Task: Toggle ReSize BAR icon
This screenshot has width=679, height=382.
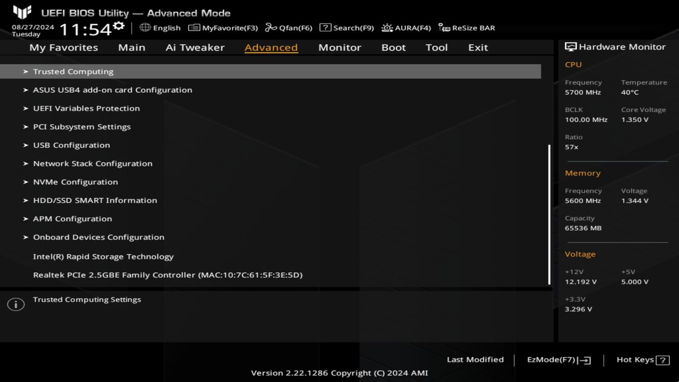Action: [x=444, y=28]
